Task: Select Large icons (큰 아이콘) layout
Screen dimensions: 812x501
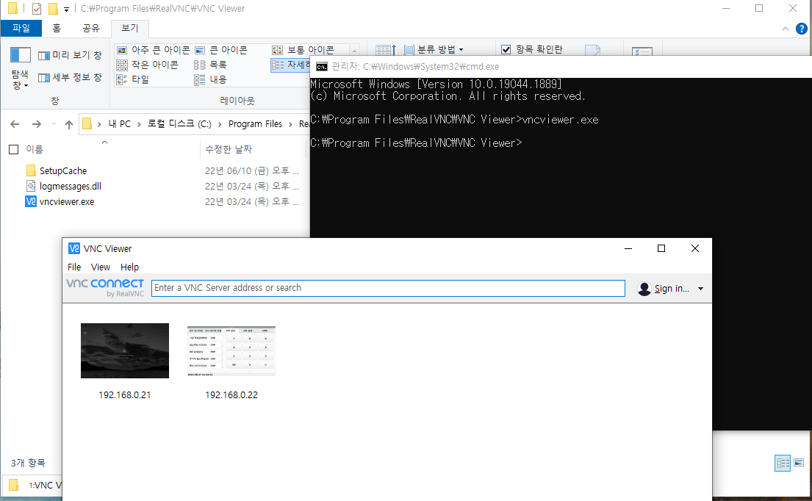Action: point(221,50)
